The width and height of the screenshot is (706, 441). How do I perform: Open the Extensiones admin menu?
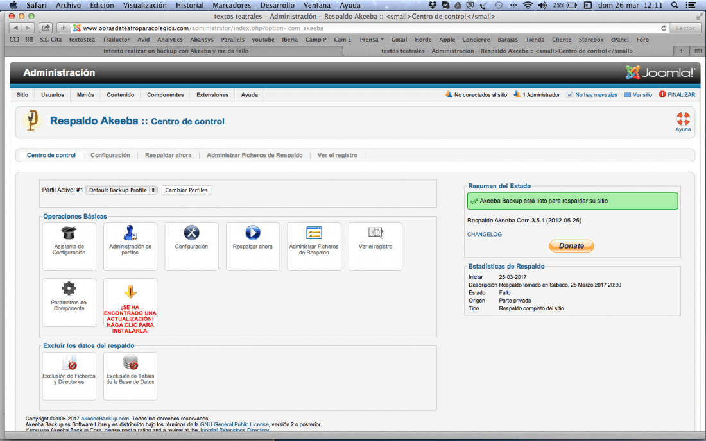[212, 95]
